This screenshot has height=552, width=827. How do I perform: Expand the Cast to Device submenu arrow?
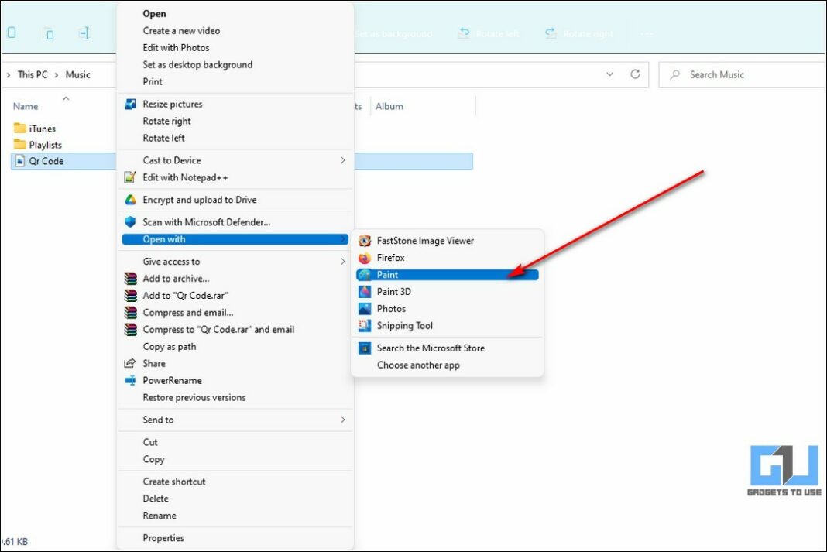click(342, 160)
